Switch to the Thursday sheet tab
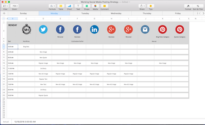Image resolution: width=205 pixels, height=125 pixels. (x=147, y=13)
